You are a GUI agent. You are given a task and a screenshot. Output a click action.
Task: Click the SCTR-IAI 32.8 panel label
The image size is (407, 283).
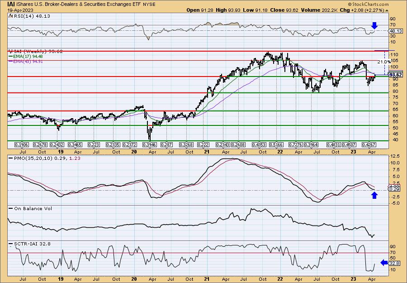[32, 244]
